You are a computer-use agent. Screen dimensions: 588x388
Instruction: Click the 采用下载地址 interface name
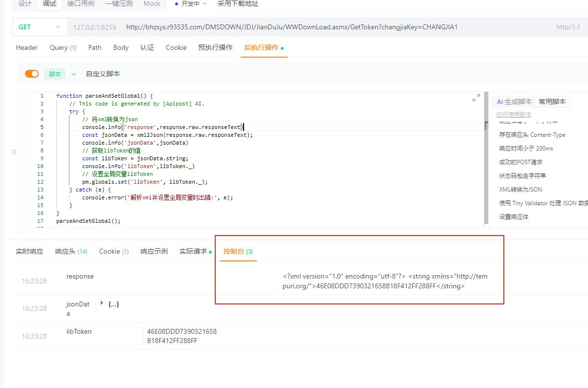click(x=238, y=4)
